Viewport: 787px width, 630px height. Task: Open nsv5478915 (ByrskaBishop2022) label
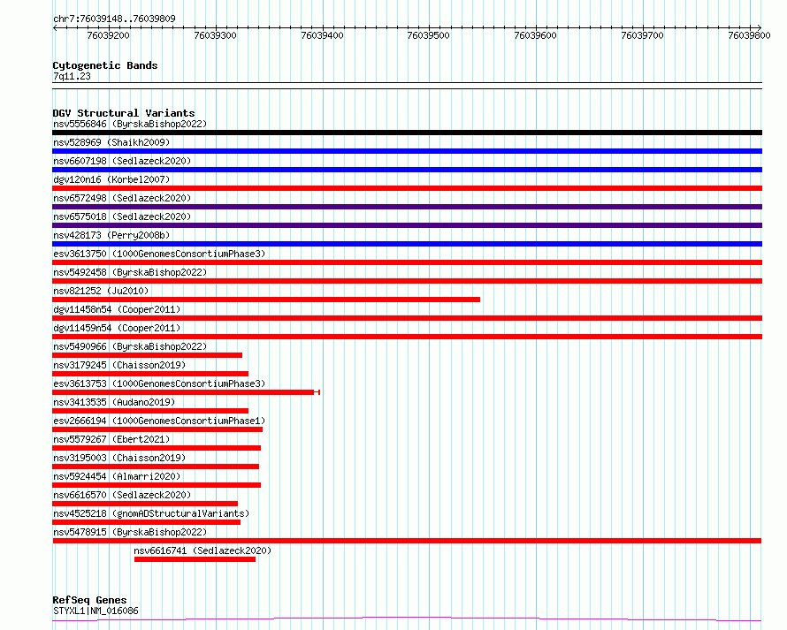130,532
